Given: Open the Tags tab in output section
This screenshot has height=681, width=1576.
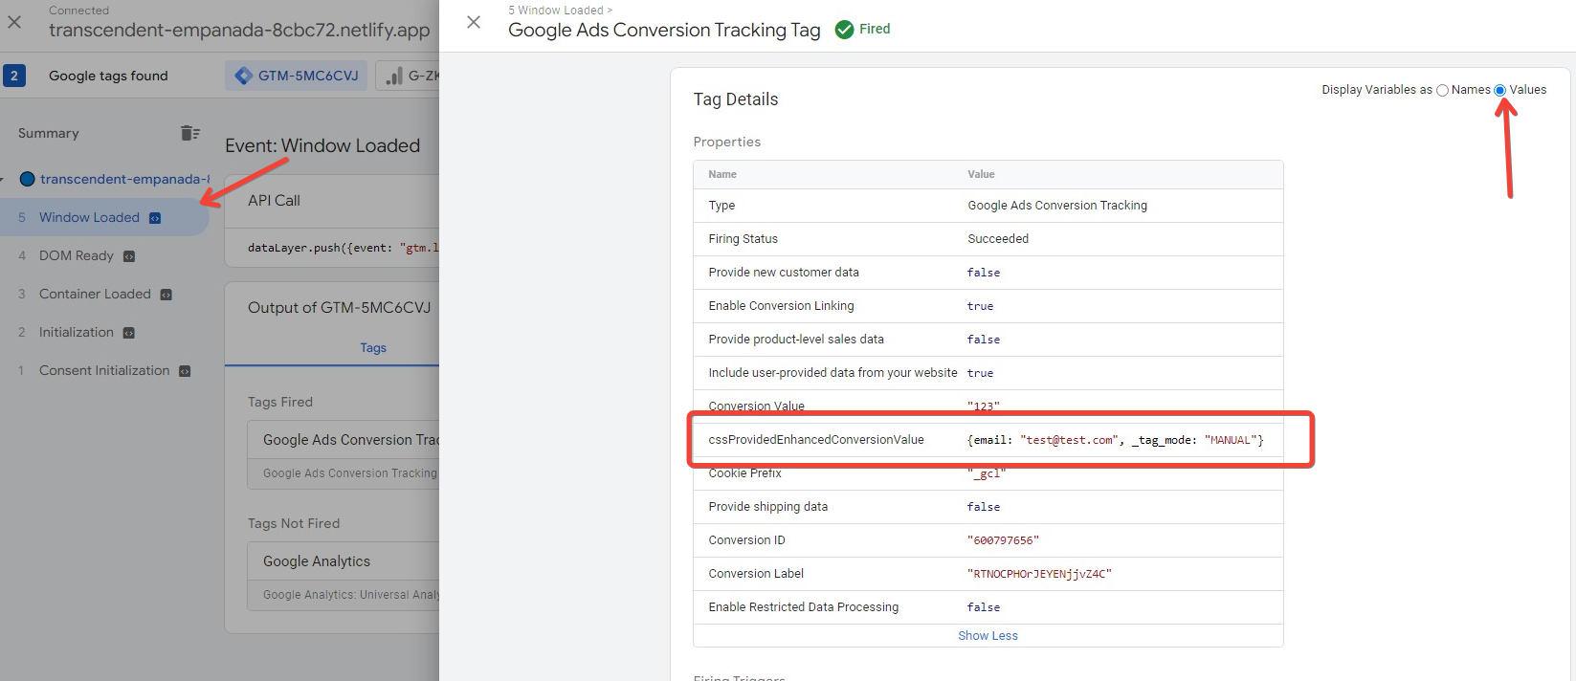Looking at the screenshot, I should [373, 348].
